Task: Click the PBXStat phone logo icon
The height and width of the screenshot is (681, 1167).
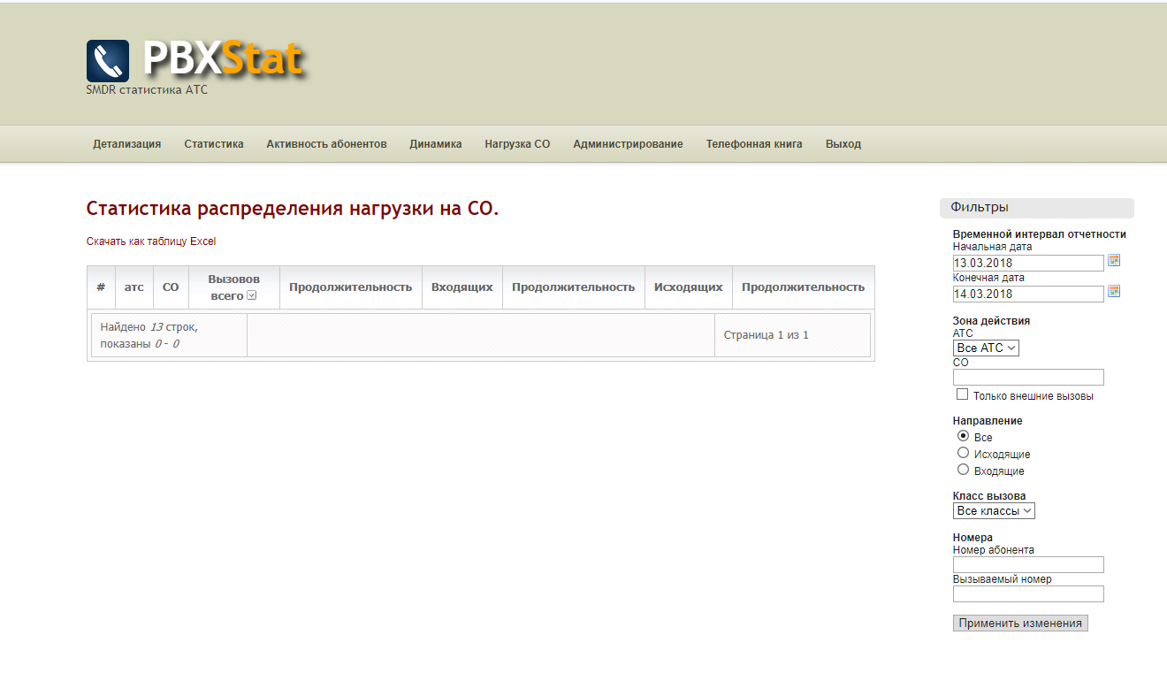Action: [x=108, y=61]
